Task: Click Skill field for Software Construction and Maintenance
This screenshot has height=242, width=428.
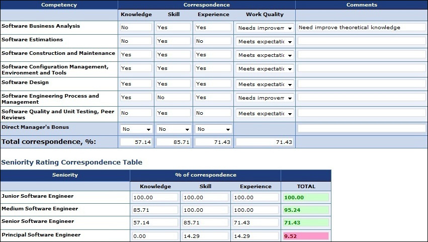Action: pos(174,55)
